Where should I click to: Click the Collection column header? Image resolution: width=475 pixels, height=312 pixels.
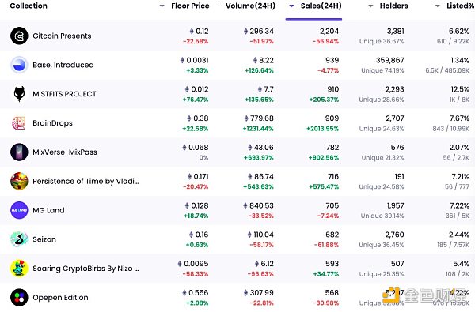coord(28,6)
